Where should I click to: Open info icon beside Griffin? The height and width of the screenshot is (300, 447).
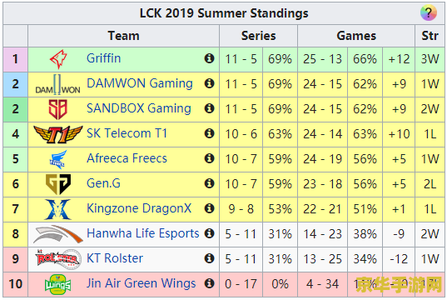point(209,58)
